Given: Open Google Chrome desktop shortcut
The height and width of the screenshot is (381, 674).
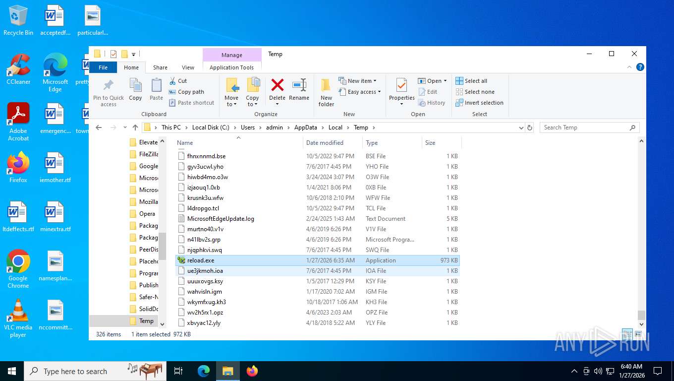Looking at the screenshot, I should [x=18, y=269].
